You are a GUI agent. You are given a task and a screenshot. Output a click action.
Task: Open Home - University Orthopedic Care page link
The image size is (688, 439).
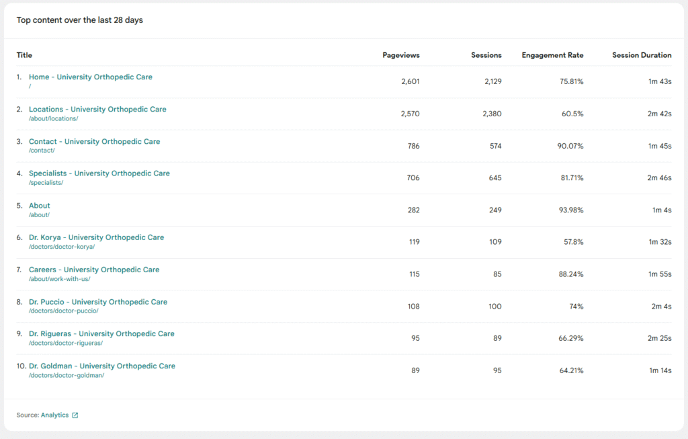click(x=90, y=77)
